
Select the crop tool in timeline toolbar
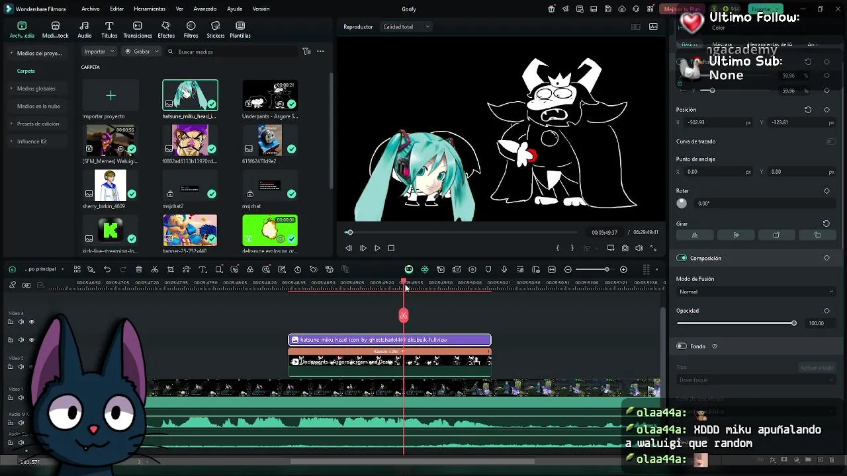coord(171,269)
